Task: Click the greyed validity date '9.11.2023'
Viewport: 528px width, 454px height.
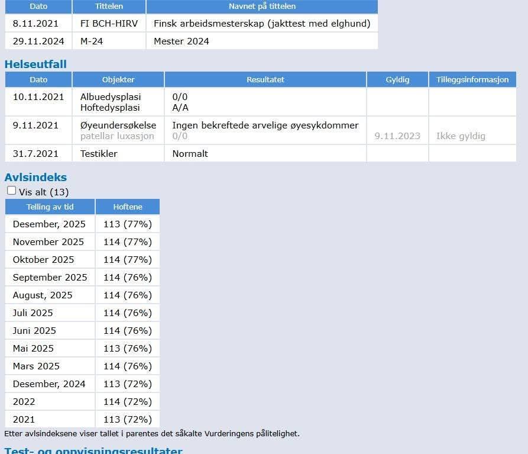Action: tap(397, 136)
